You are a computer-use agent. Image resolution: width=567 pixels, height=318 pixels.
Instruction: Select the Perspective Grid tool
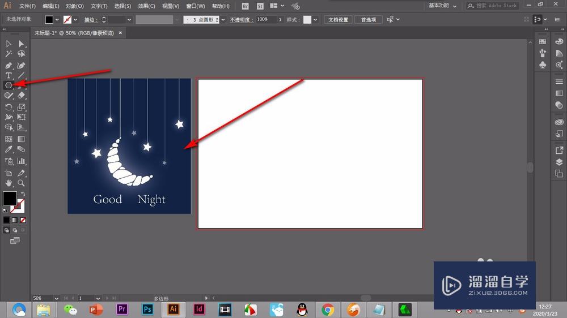[22, 127]
